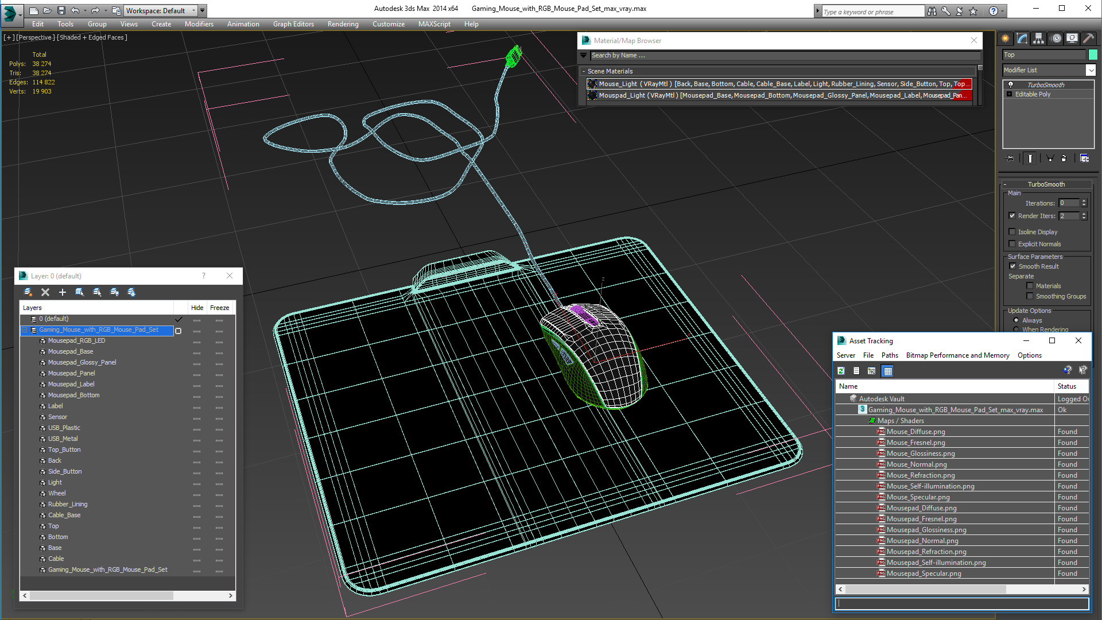1102x620 pixels.
Task: Open the Rendering menu
Action: click(x=343, y=24)
